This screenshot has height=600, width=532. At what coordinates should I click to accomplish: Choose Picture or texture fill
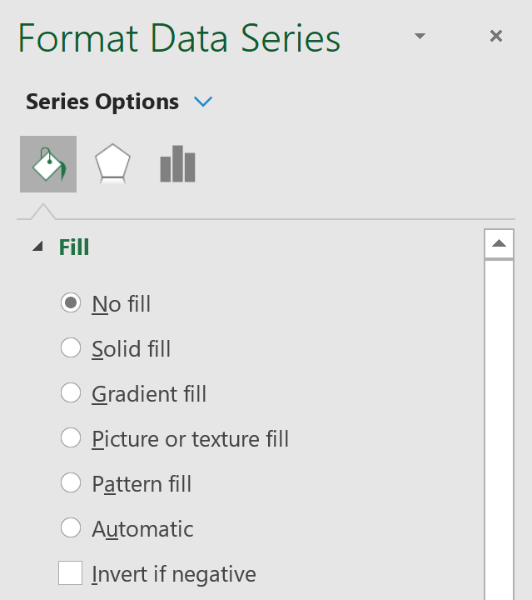coord(71,438)
